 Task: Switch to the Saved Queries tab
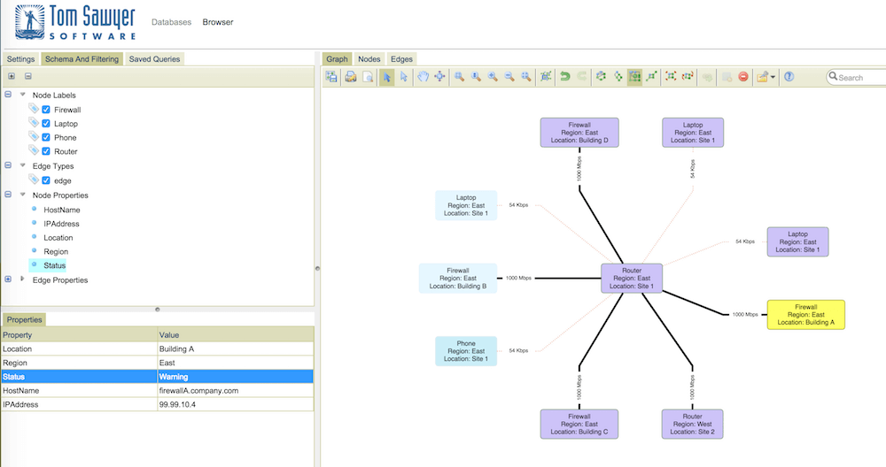pyautogui.click(x=154, y=59)
